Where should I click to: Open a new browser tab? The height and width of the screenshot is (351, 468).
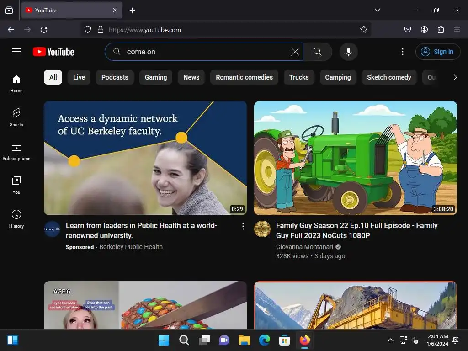(132, 11)
